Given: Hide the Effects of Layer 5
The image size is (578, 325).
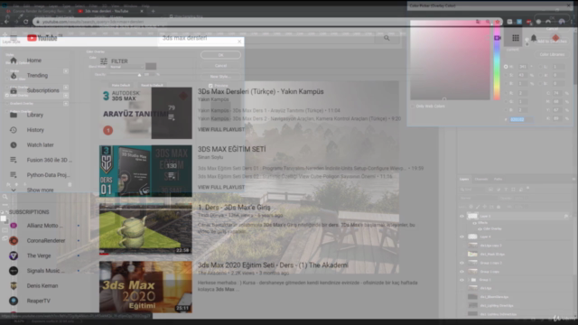Looking at the screenshot, I should tap(474, 223).
